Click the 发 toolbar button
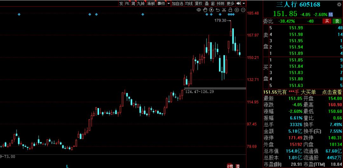The height and width of the screenshot is (168, 343). (121, 3)
